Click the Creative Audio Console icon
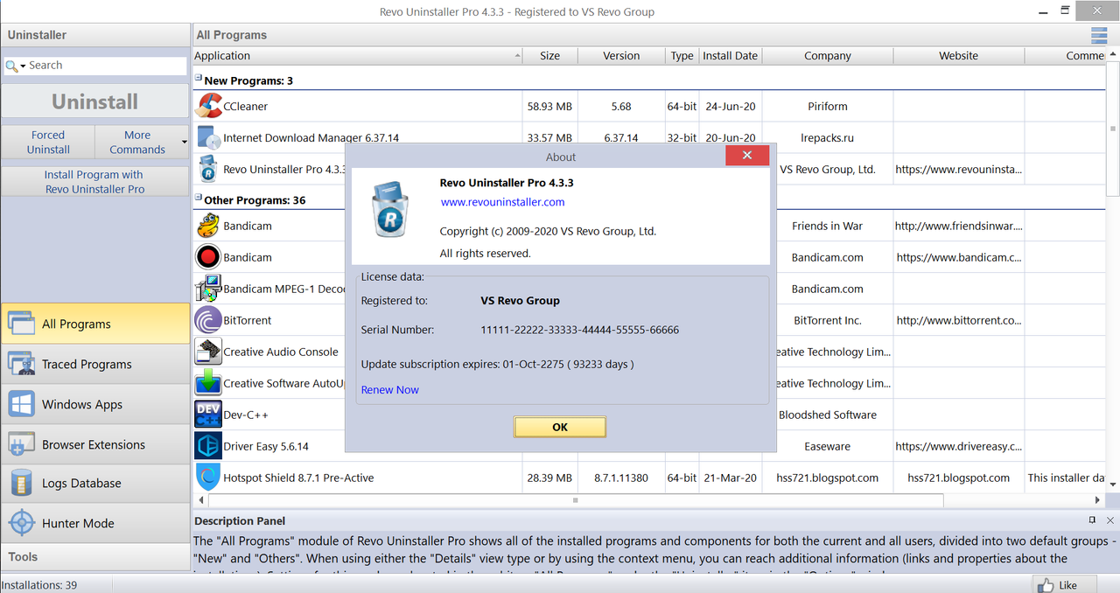The image size is (1120, 593). [208, 352]
